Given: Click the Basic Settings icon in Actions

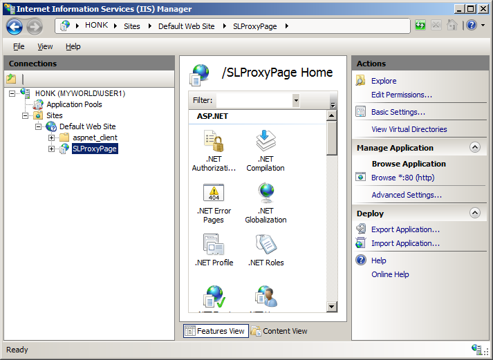Looking at the screenshot, I should [x=361, y=111].
